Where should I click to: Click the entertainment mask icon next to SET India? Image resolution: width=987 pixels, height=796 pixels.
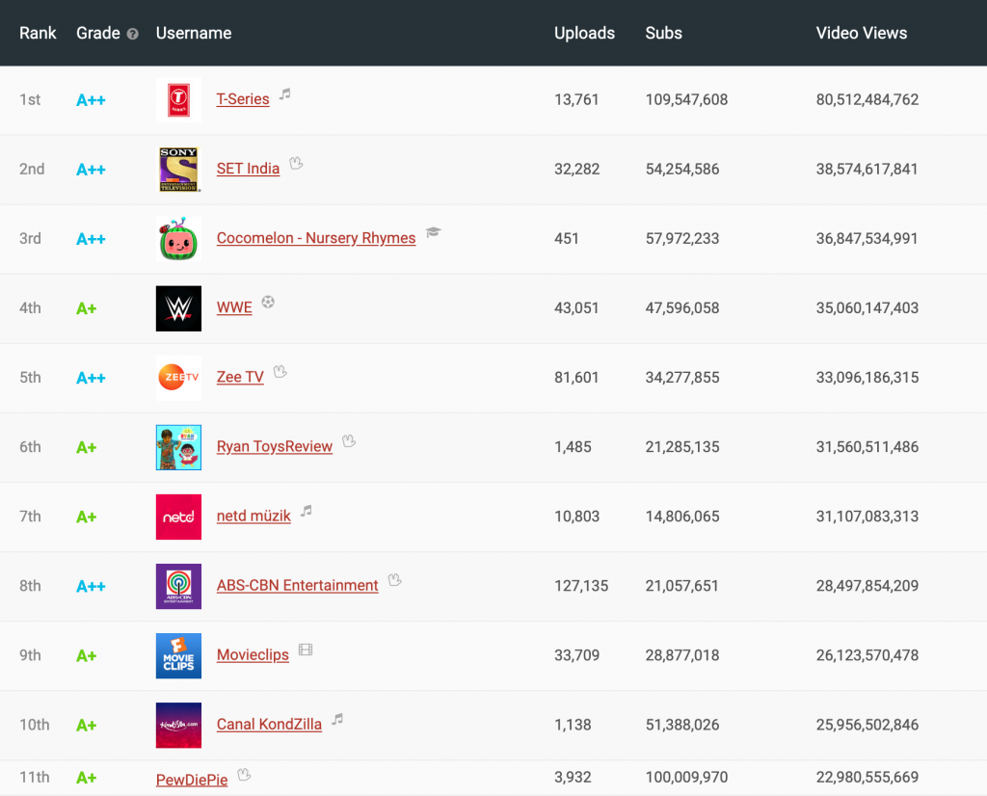(x=296, y=164)
